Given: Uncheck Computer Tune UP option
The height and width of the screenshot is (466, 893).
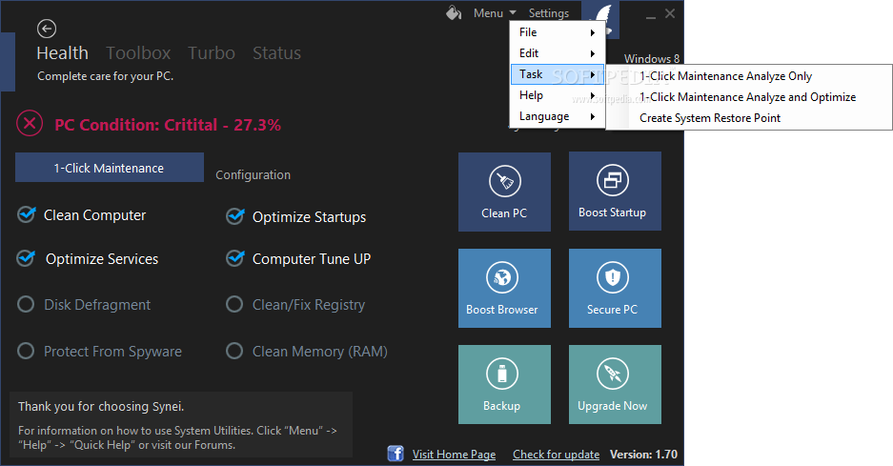Looking at the screenshot, I should point(234,258).
